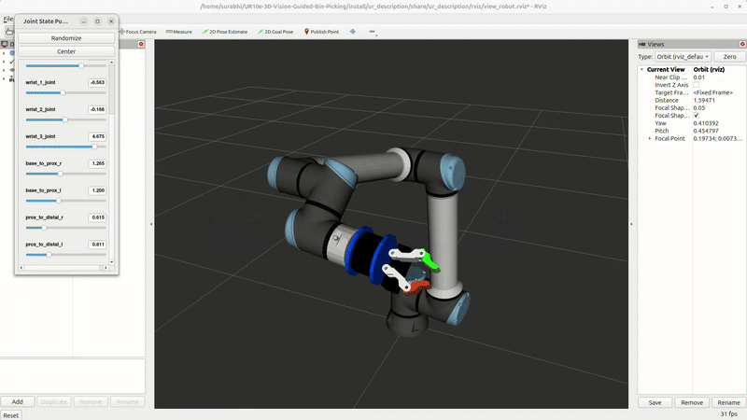This screenshot has height=420, width=747.
Task: Minimize the Joint State Publisher window
Action: (x=83, y=21)
